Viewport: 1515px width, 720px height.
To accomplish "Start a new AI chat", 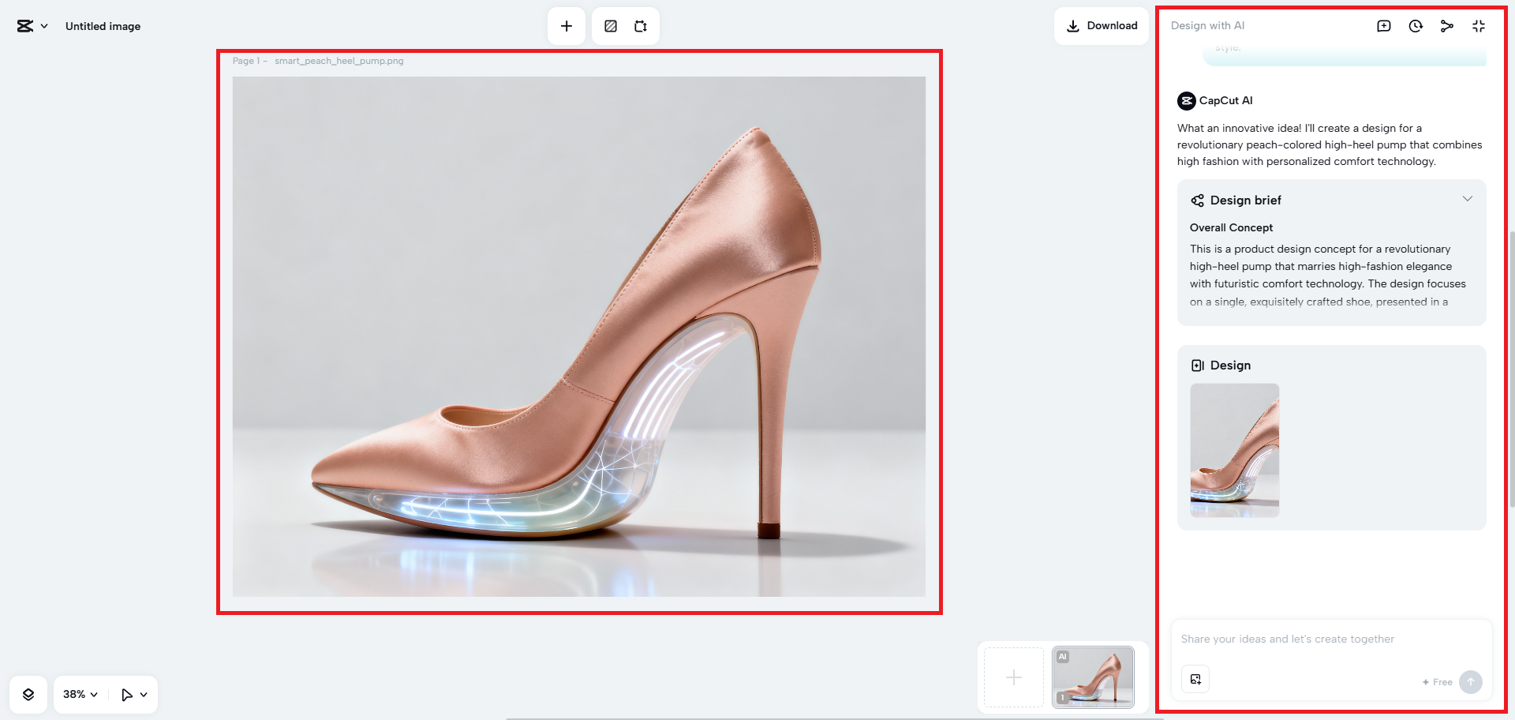I will tap(1384, 26).
